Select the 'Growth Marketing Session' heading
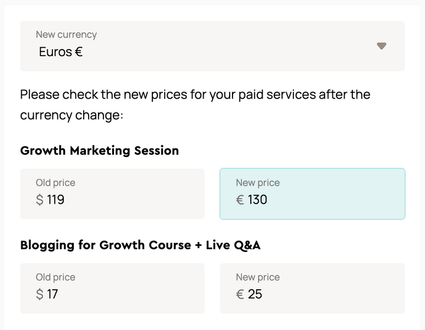Screen dimensions: 425x330 (99, 151)
